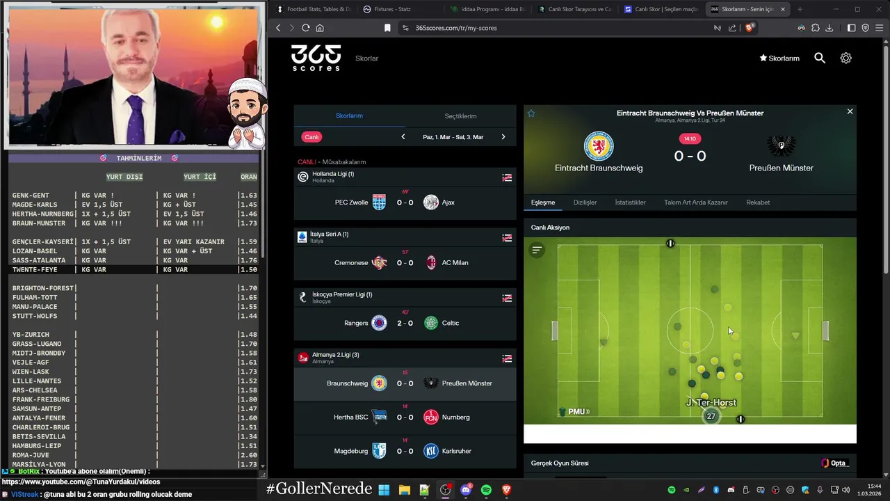
Task: Share the page from address bar
Action: pyautogui.click(x=732, y=28)
